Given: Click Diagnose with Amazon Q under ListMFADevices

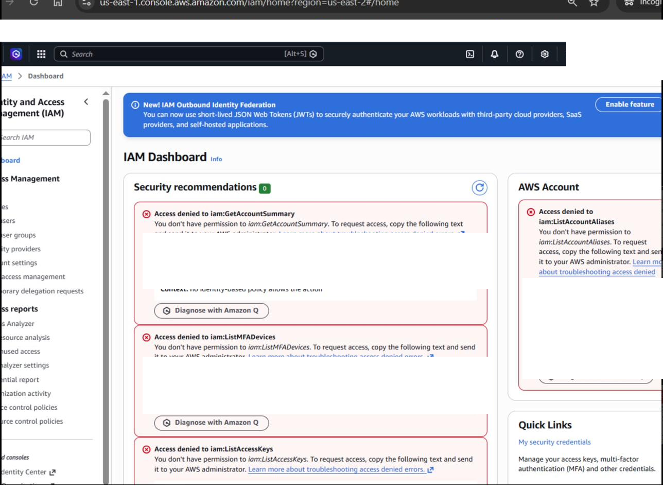Looking at the screenshot, I should pos(212,423).
